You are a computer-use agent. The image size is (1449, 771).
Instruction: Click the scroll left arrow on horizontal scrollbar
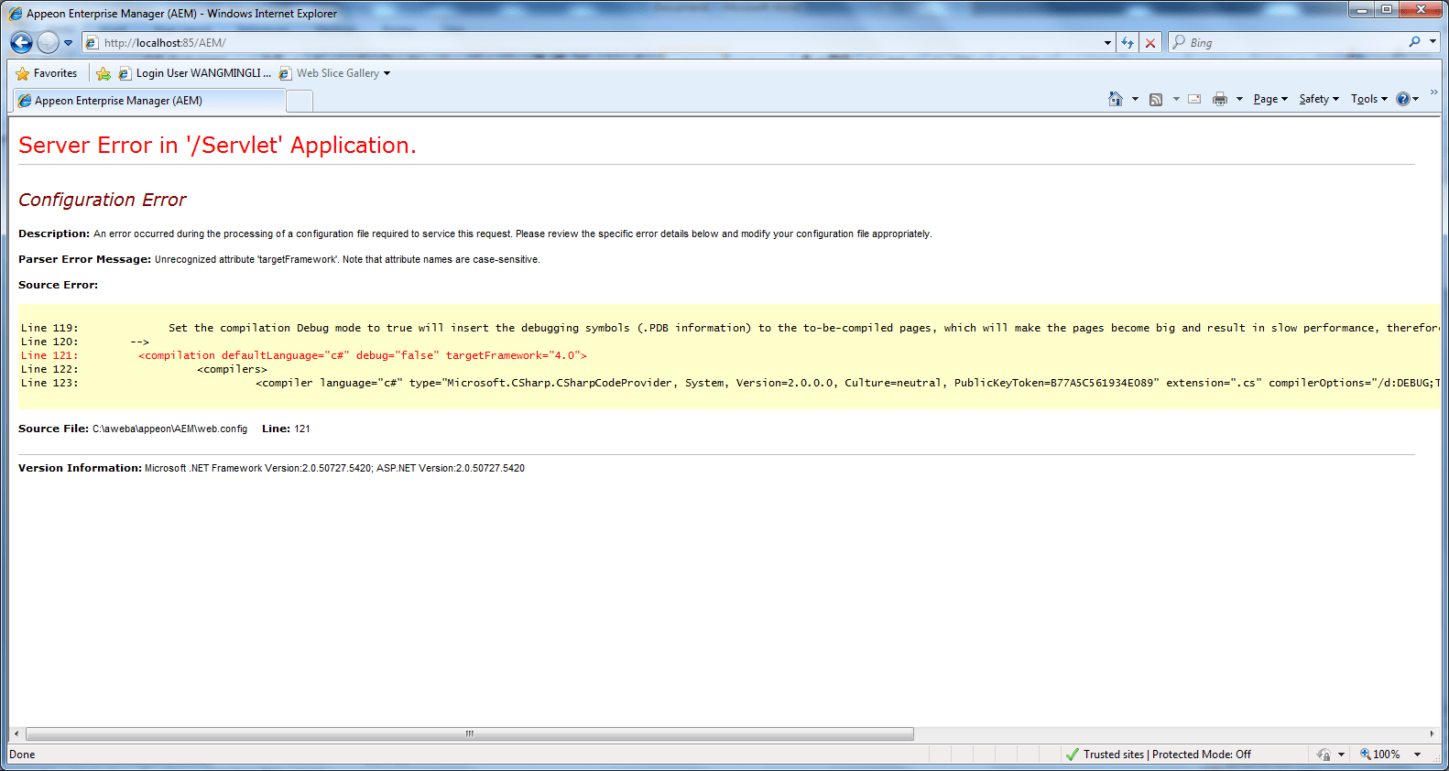tap(16, 733)
